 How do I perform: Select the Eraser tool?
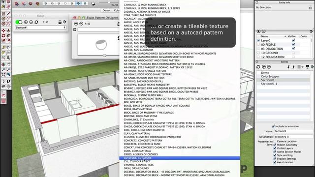pos(8,6)
